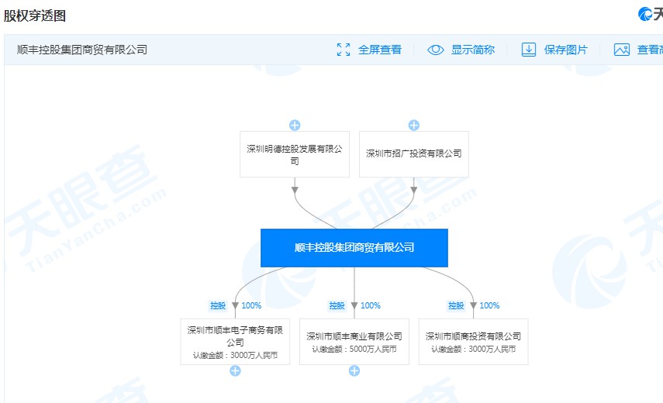This screenshot has width=663, height=403.
Task: Click the 股权穿透图 section title
Action: coord(35,15)
